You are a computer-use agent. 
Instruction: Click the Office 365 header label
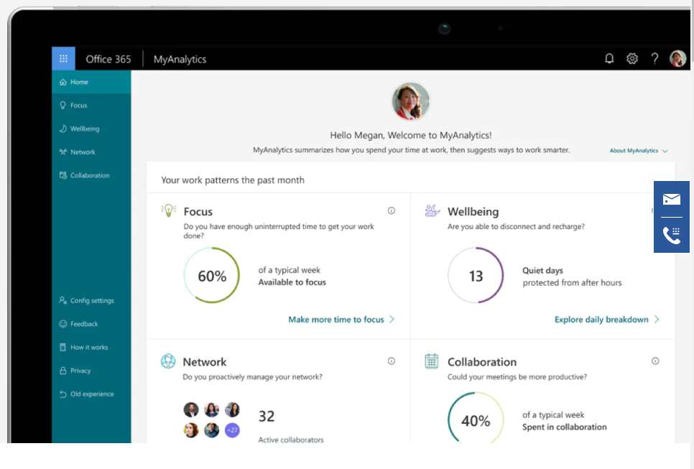point(108,60)
